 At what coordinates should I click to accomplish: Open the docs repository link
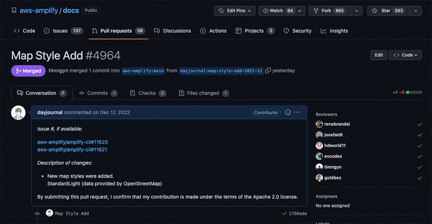pyautogui.click(x=71, y=10)
